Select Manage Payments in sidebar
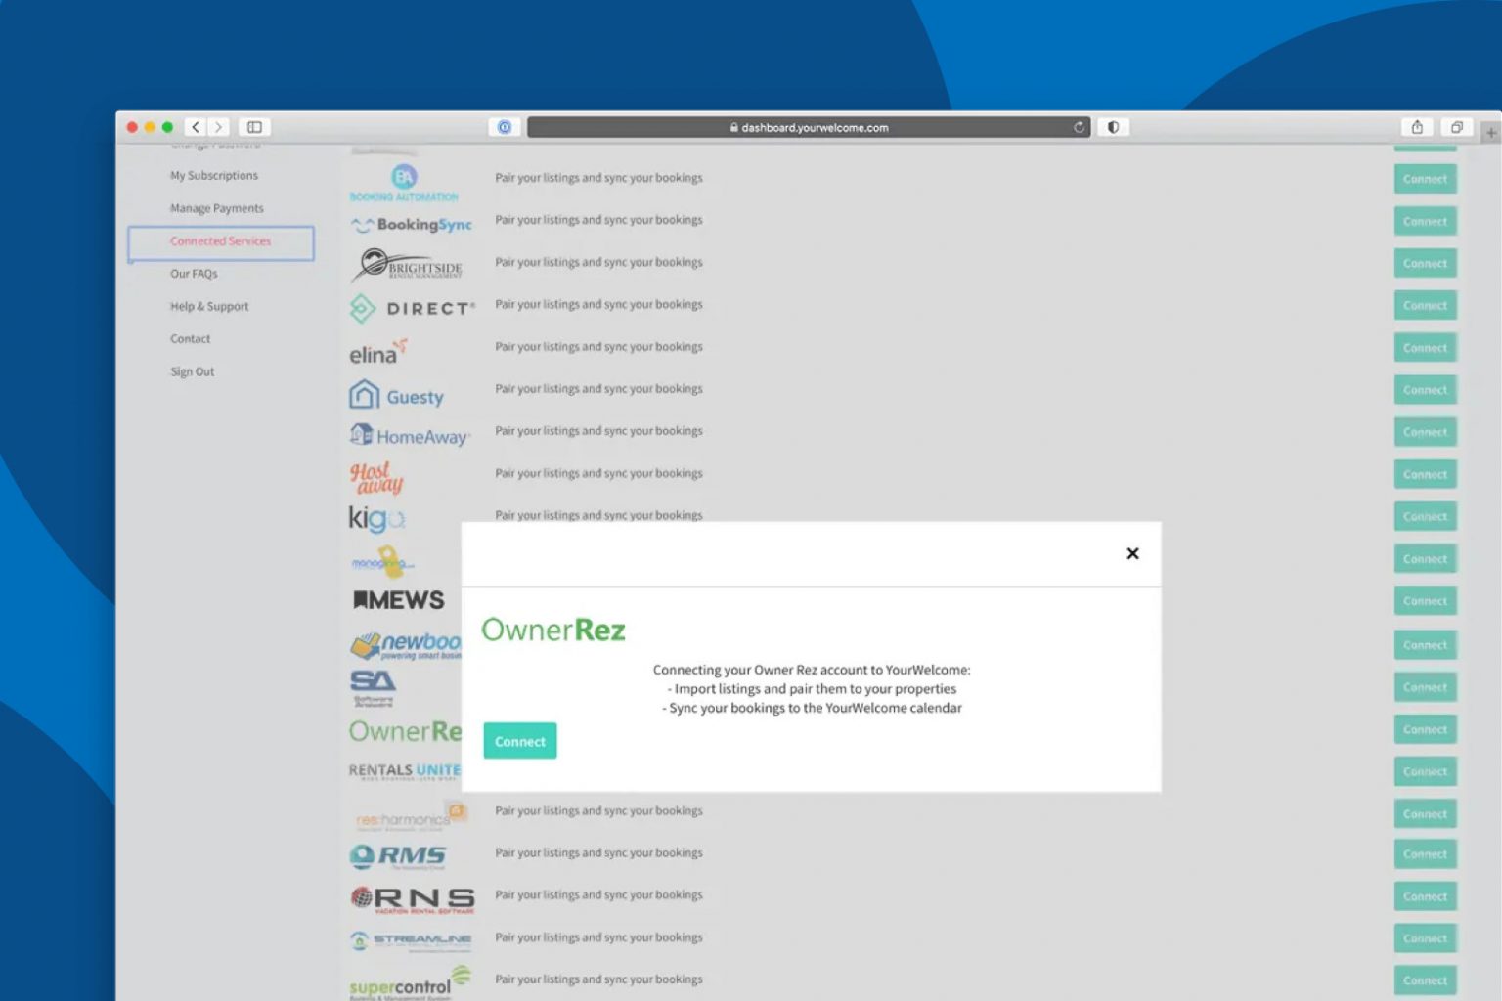Image resolution: width=1502 pixels, height=1001 pixels. click(x=216, y=208)
